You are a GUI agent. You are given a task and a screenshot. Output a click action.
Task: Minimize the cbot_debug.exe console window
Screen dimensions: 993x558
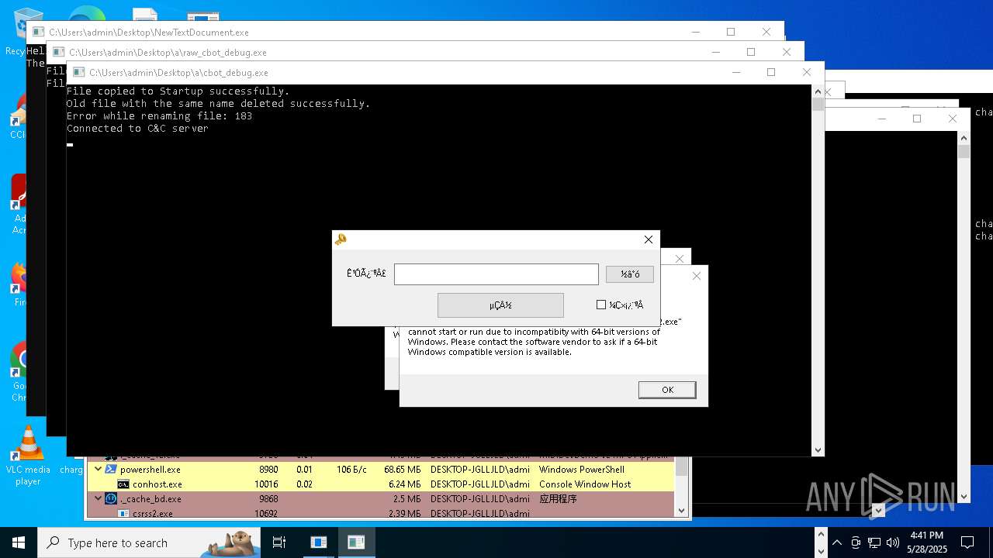[735, 72]
